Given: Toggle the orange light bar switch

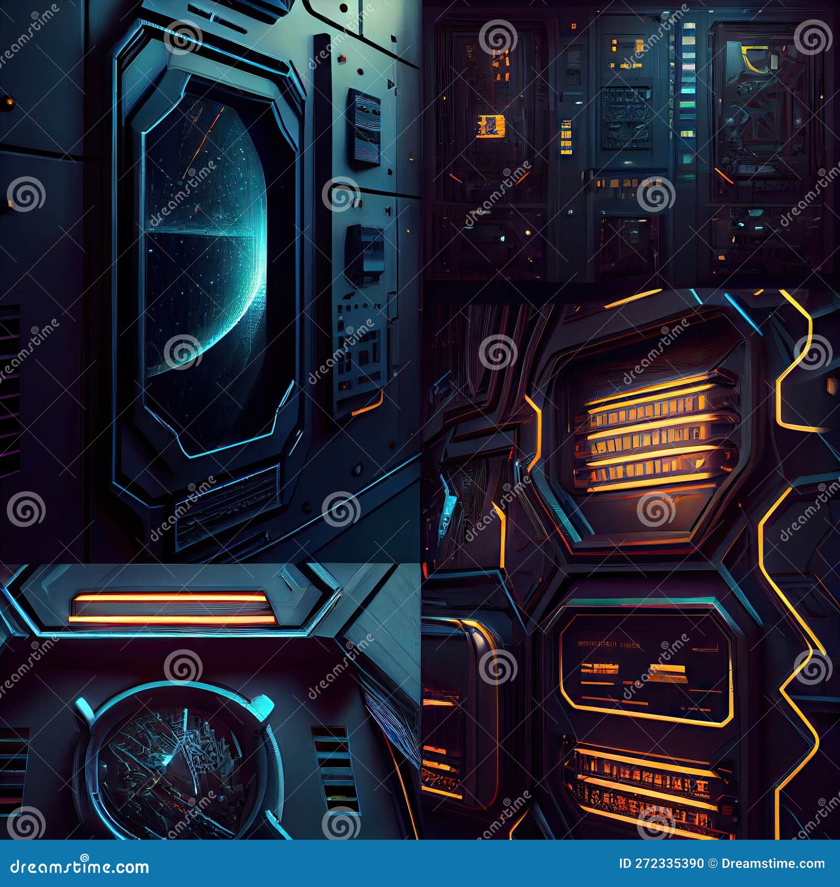Looking at the screenshot, I should 173,609.
